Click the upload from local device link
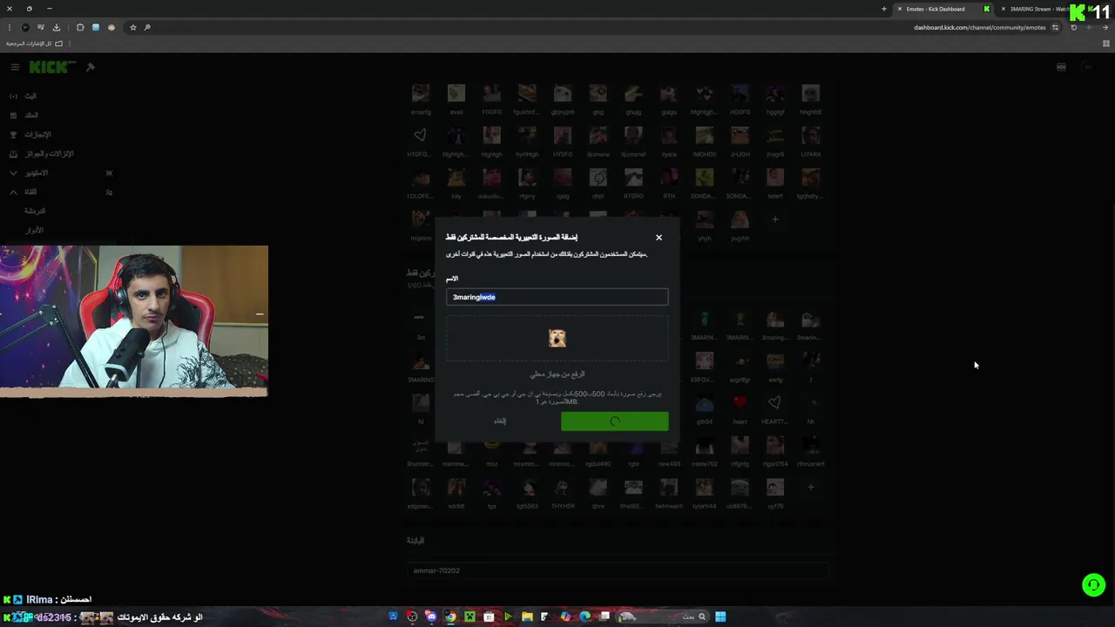1115x627 pixels. point(557,374)
